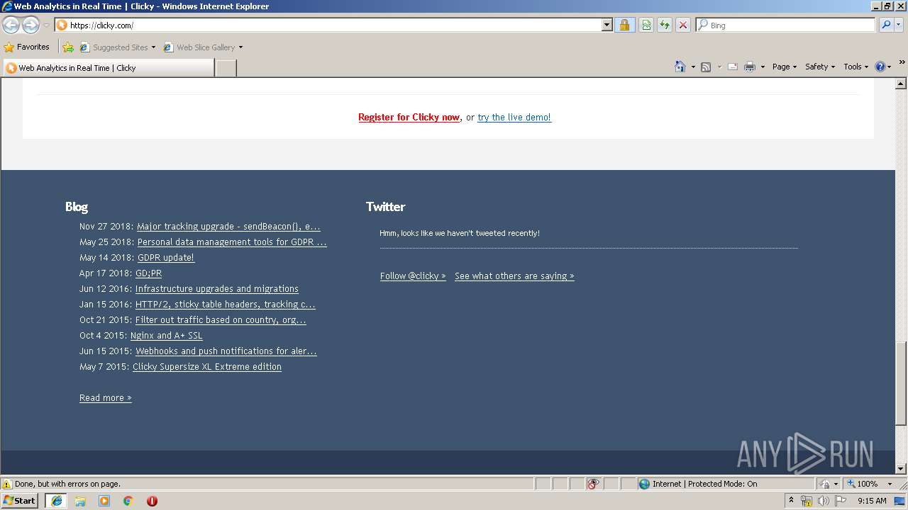This screenshot has height=510, width=908.
Task: Open the Favorites star button
Action: pos(27,47)
